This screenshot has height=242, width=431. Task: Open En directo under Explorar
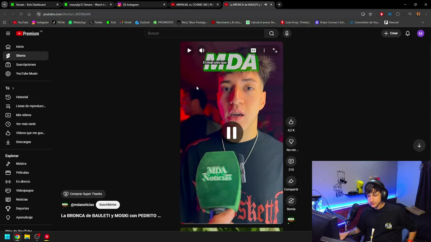pyautogui.click(x=25, y=182)
